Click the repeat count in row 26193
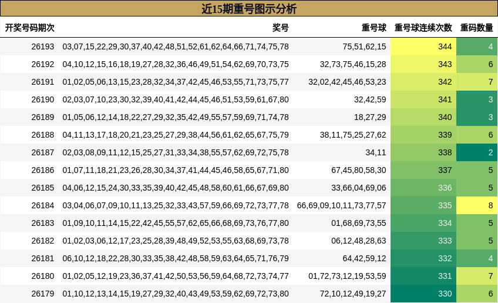 pyautogui.click(x=477, y=46)
